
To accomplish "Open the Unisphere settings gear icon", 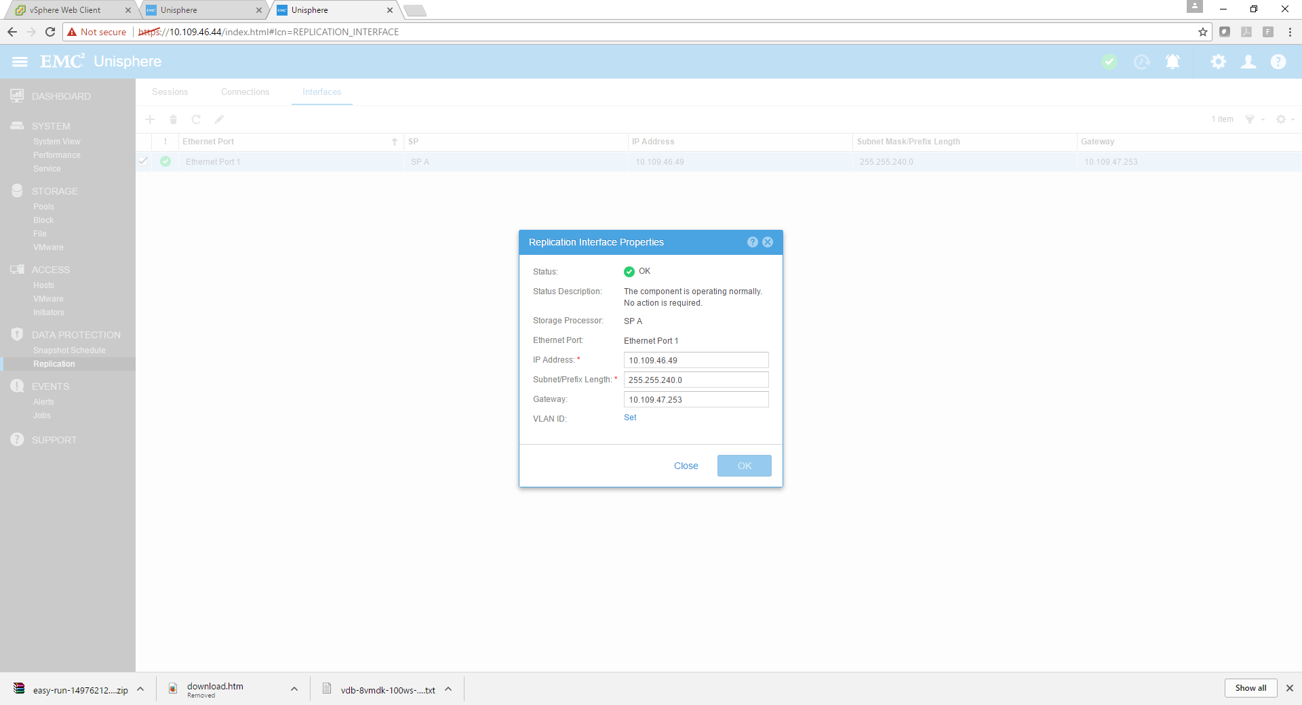I will tap(1218, 62).
